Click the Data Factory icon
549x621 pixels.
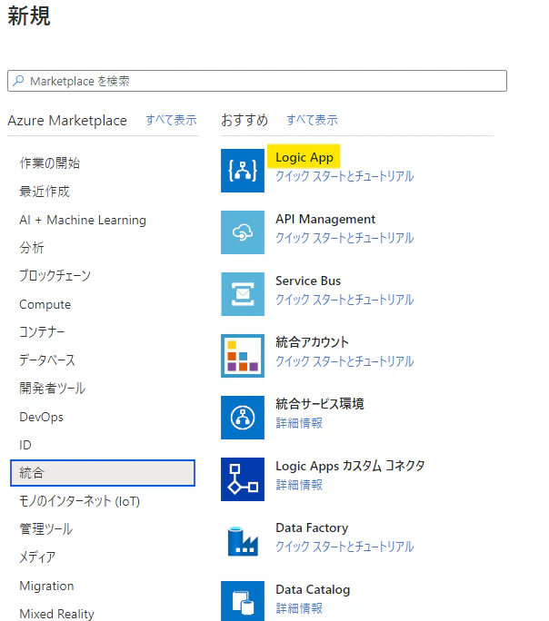pyautogui.click(x=243, y=541)
